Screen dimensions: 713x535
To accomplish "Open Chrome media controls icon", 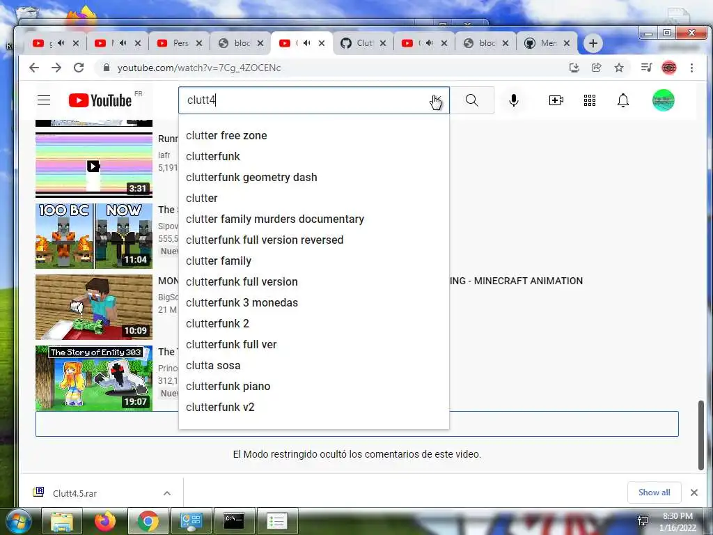I will [x=646, y=68].
